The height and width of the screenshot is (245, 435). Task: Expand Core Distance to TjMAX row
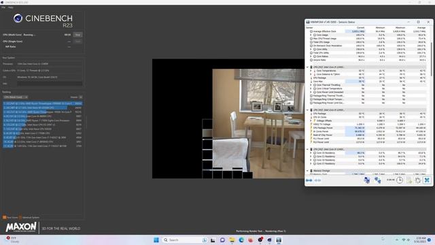pyautogui.click(x=311, y=74)
